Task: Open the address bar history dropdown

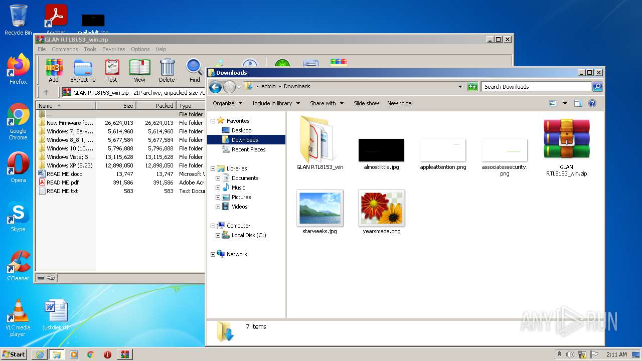Action: tap(460, 87)
